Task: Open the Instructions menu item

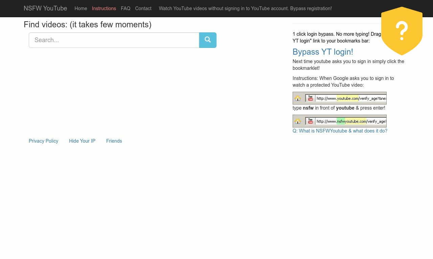Action: coord(104,8)
